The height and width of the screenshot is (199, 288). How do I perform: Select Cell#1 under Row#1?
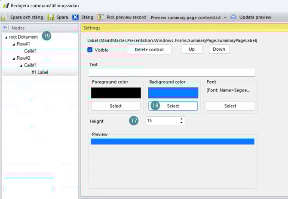tap(30, 51)
